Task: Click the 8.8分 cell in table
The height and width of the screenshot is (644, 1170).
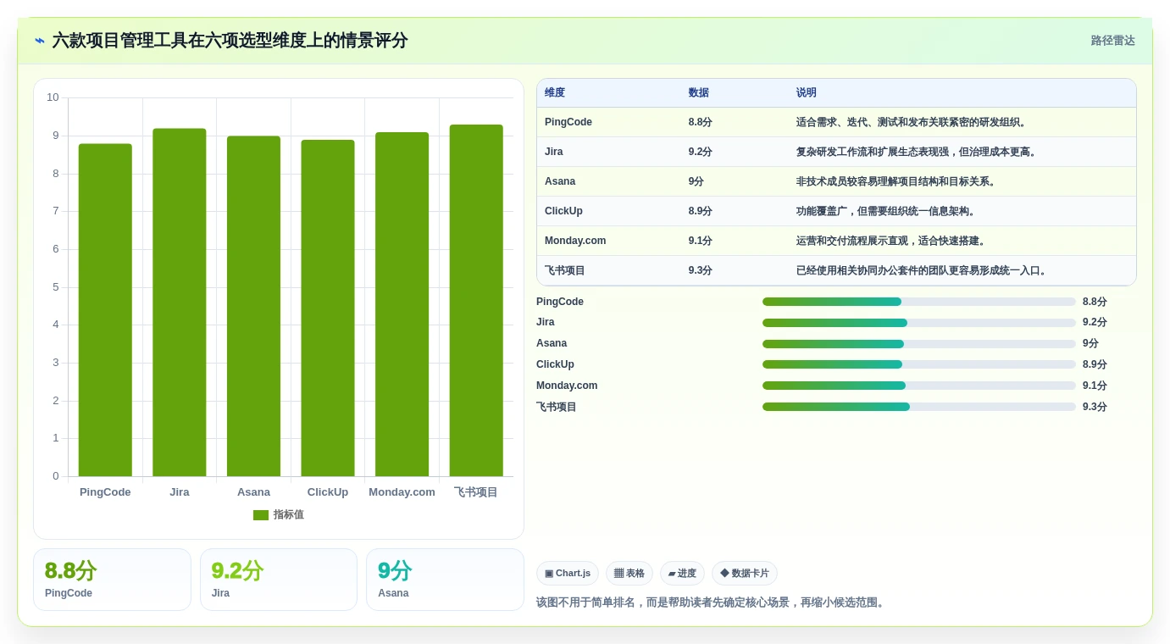Action: 701,122
